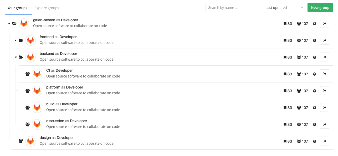The image size is (338, 156).
Task: Open the CI group's GitLab avatar
Action: coord(37,74)
